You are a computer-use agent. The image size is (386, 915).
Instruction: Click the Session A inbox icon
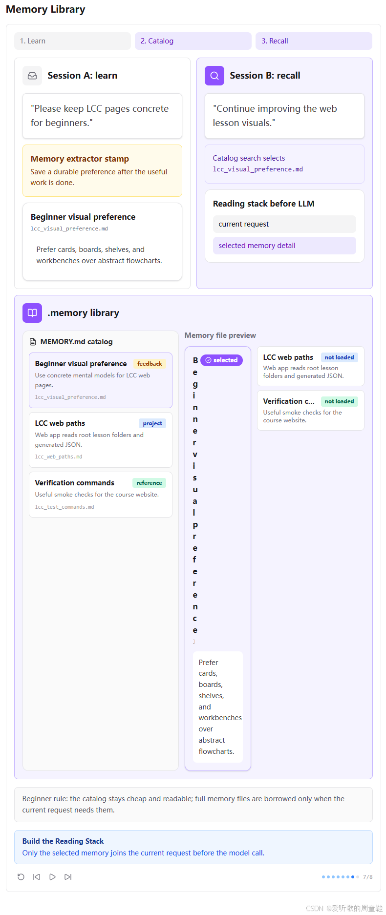click(x=32, y=76)
